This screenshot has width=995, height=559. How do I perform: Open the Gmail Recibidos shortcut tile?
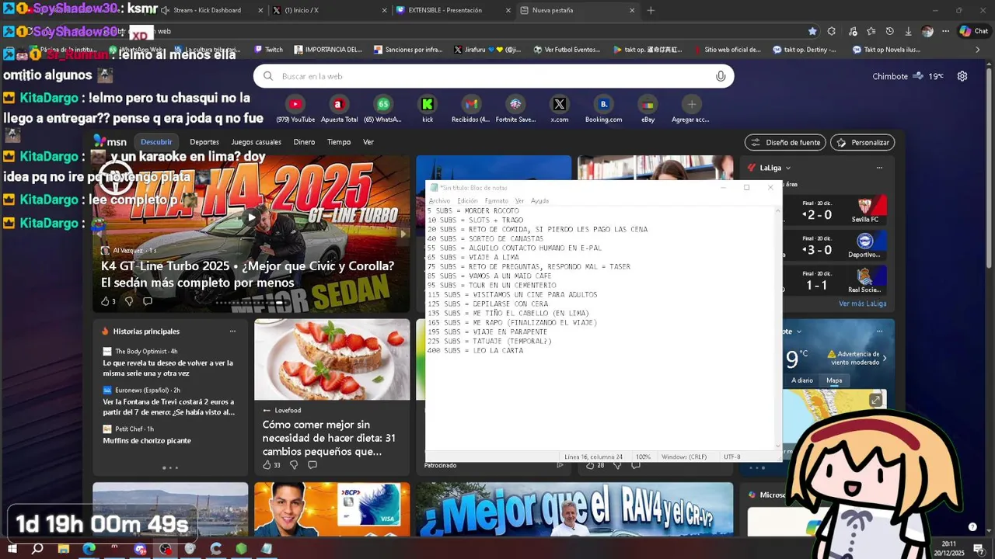coord(471,109)
